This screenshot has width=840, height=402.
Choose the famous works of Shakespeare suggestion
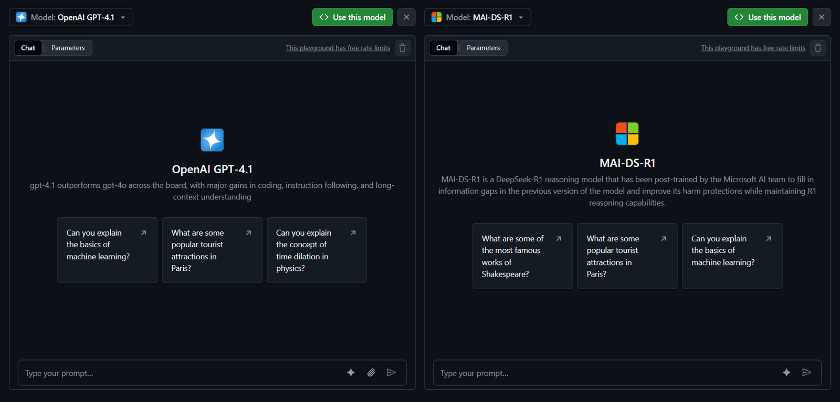pos(522,256)
